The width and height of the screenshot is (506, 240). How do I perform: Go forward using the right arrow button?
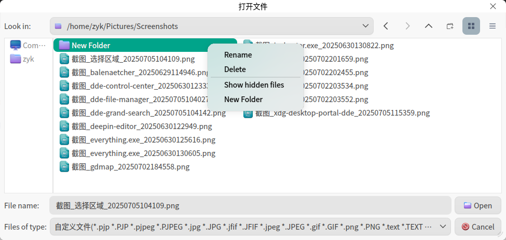(x=407, y=26)
